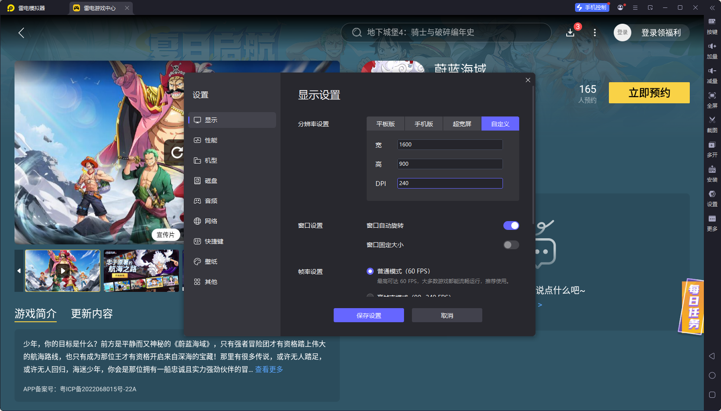Viewport: 721px width, 411px height.
Task: Click the 宣传片 label on promo image
Action: [166, 235]
